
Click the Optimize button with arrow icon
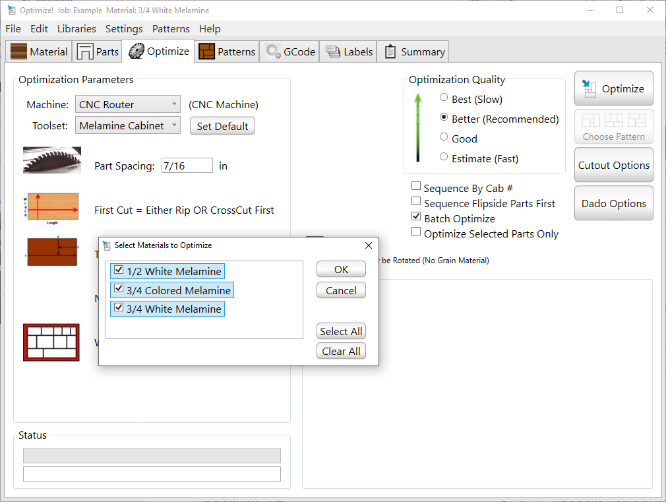[x=613, y=88]
